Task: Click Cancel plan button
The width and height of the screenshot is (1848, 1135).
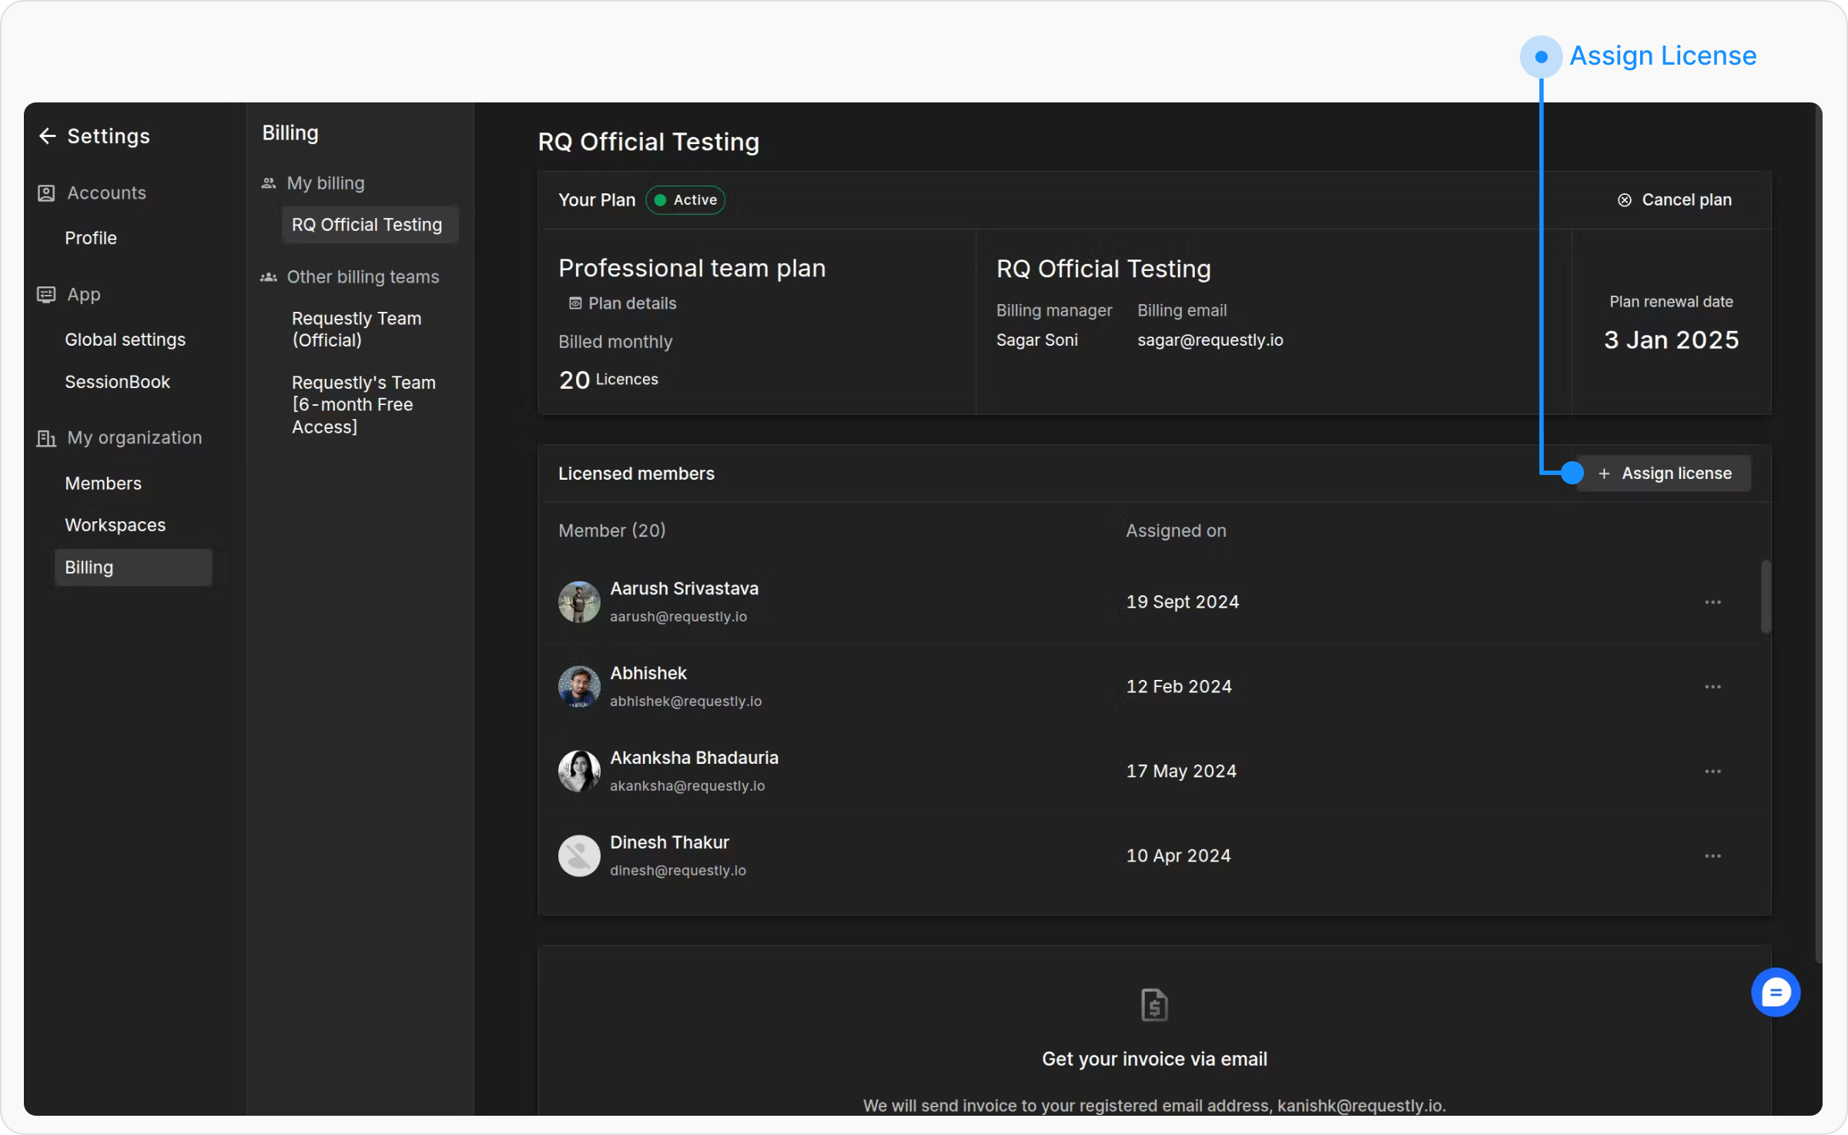Action: pos(1674,200)
